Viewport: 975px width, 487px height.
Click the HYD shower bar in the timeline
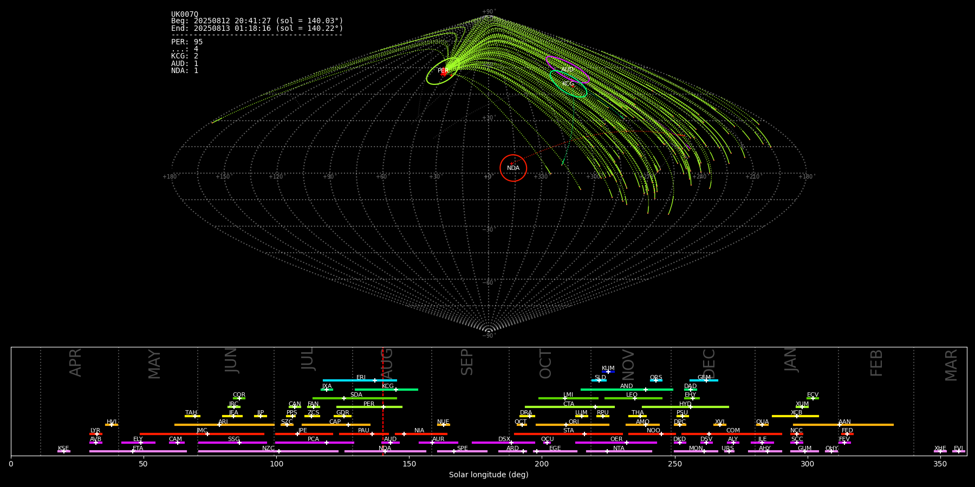tap(685, 407)
